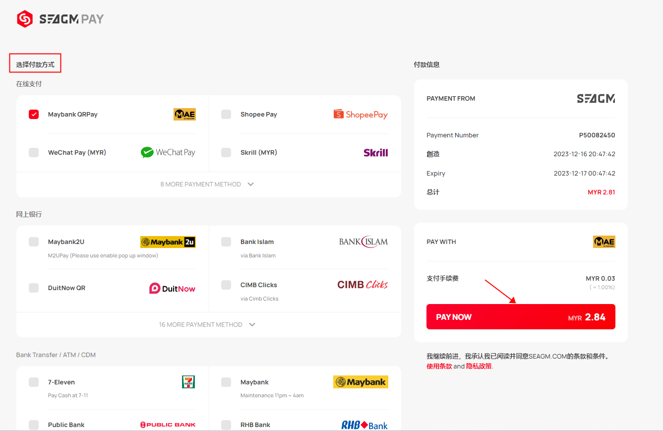Click the SEAGM logo in Payment From card
This screenshot has height=431, width=663.
coord(596,99)
